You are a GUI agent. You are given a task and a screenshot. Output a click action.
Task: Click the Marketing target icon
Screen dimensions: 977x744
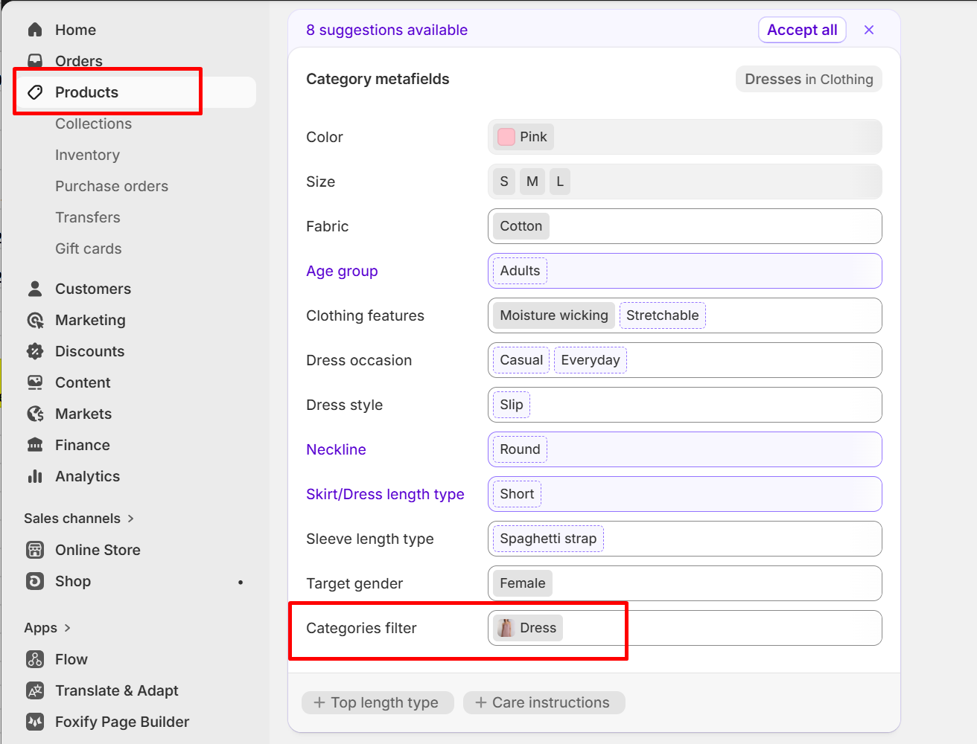(35, 320)
